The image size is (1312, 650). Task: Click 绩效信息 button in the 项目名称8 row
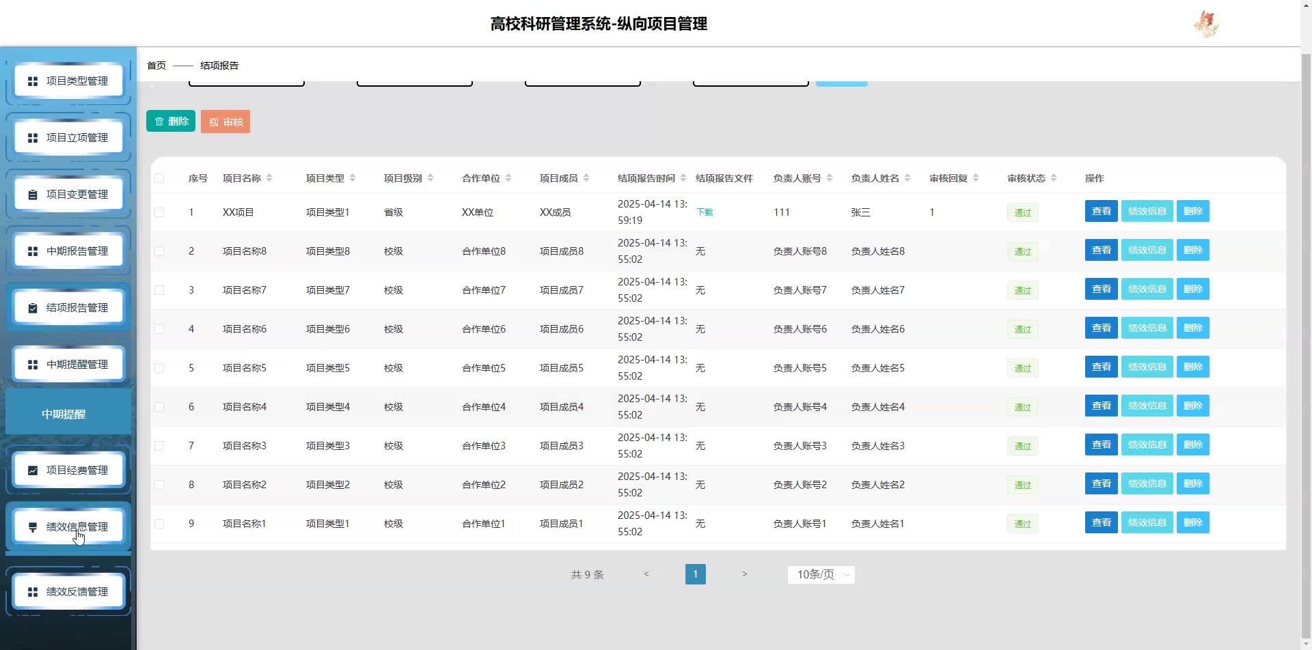coord(1147,250)
